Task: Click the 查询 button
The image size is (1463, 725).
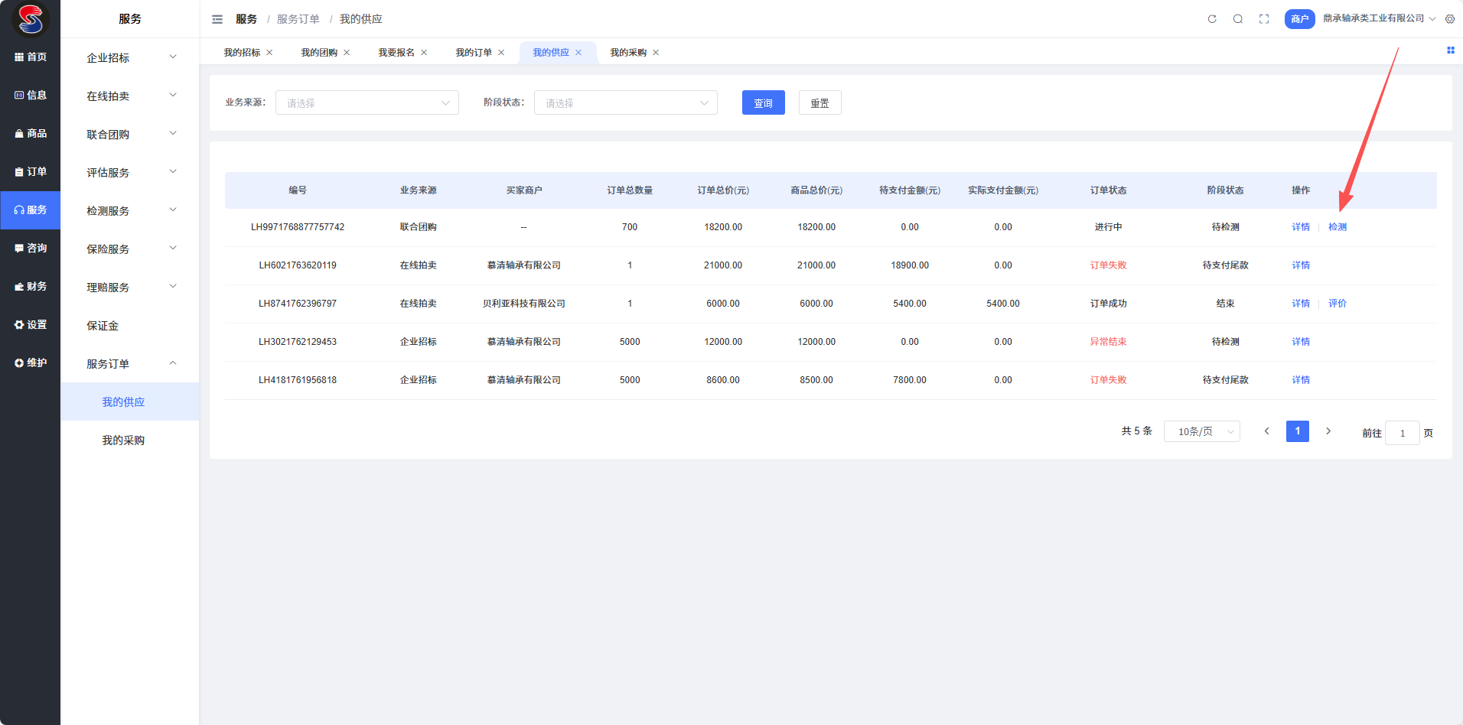Action: (763, 103)
